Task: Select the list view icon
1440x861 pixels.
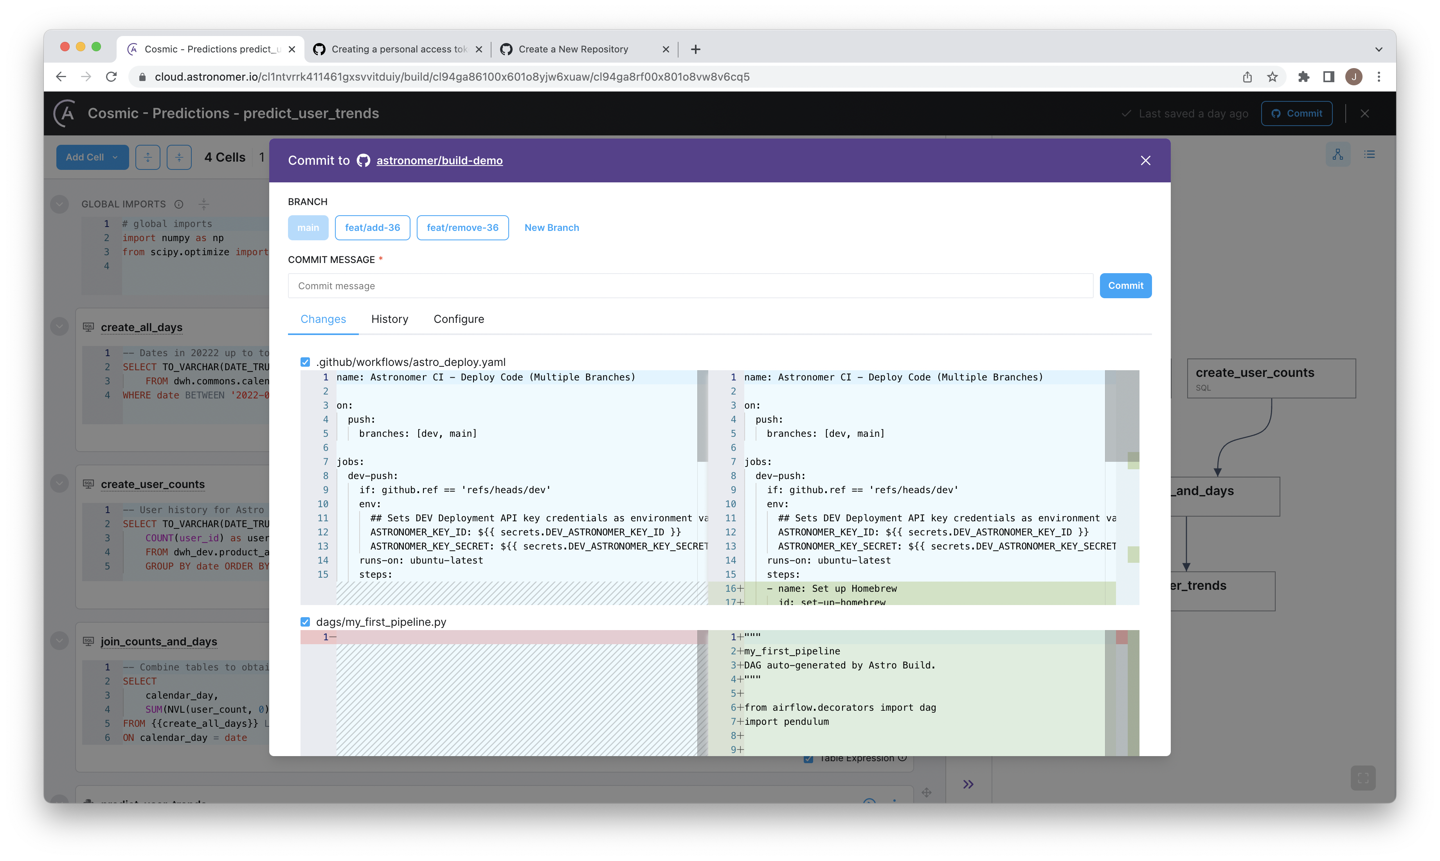Action: point(1369,154)
